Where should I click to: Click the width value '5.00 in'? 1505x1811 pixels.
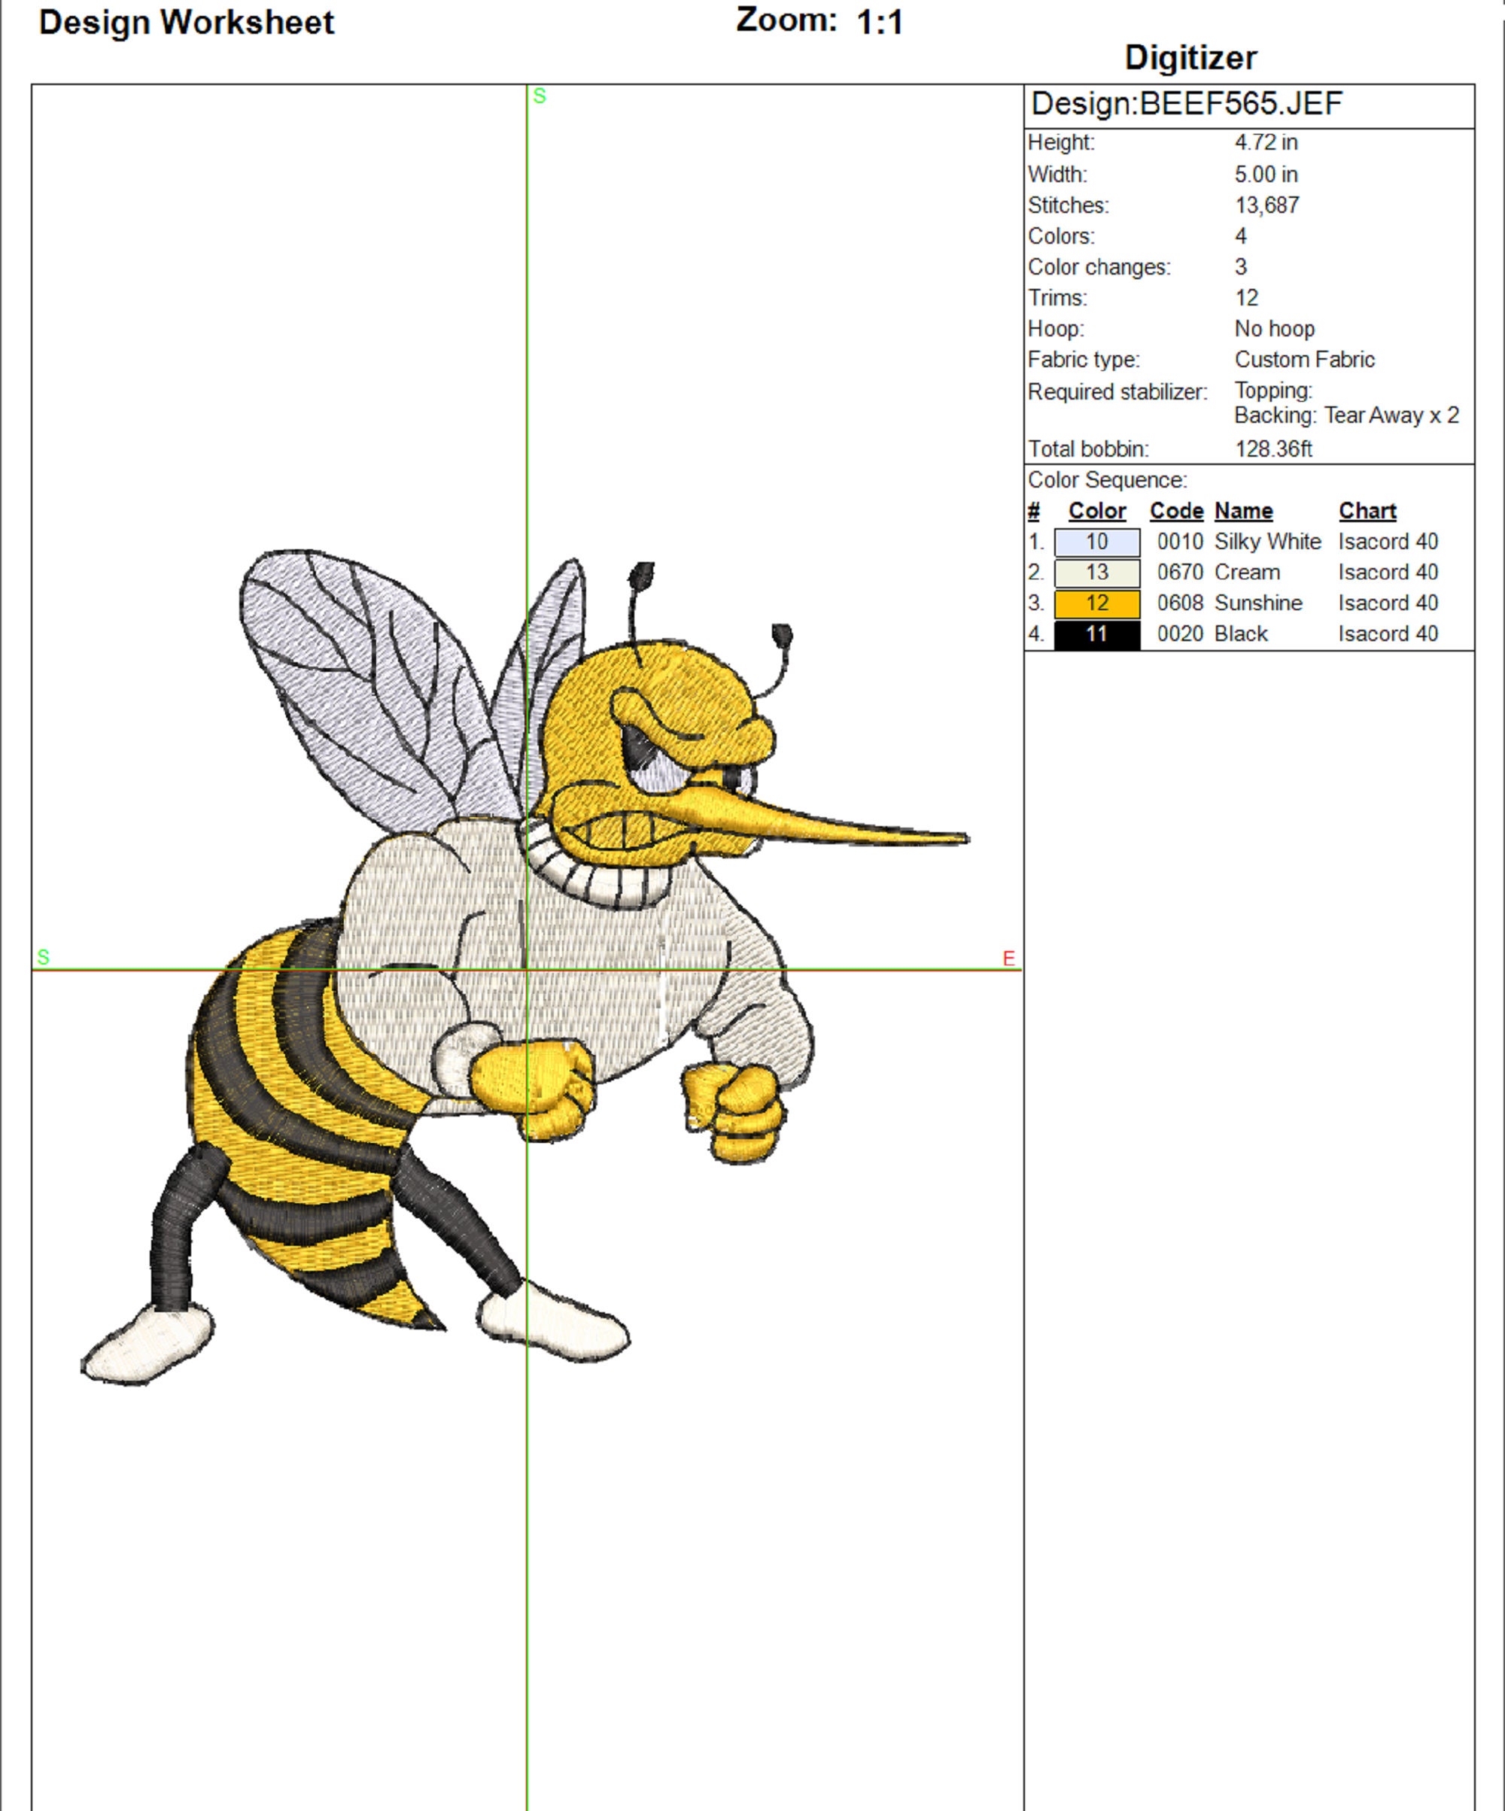click(1266, 175)
